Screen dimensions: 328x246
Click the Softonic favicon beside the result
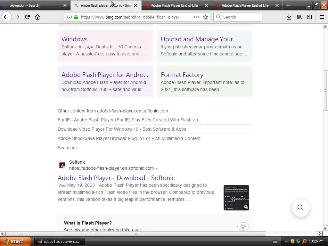click(x=62, y=165)
